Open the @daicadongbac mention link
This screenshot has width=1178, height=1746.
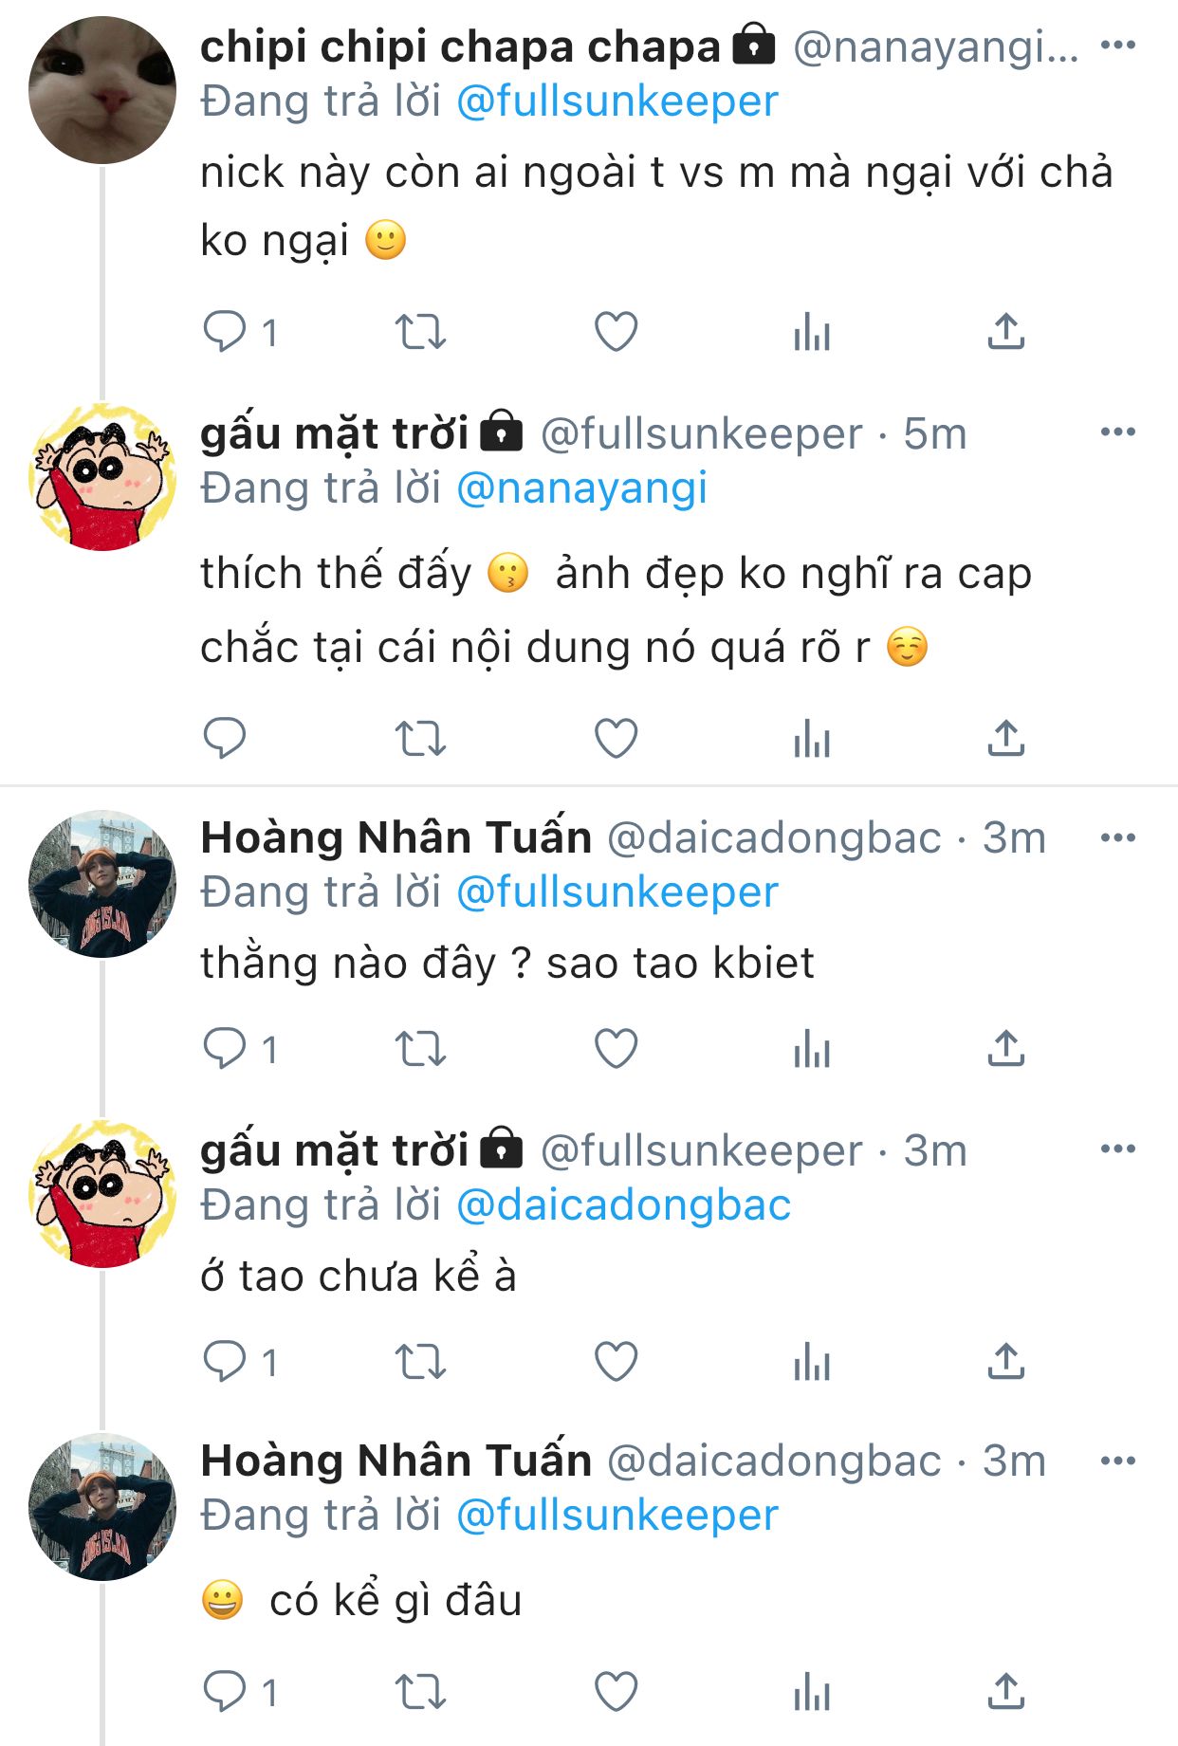tap(623, 1204)
